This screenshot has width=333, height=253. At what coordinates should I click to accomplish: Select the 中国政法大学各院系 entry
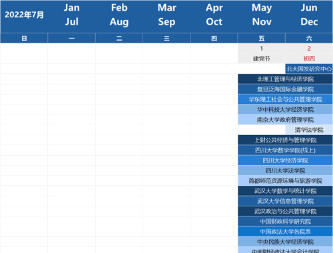click(x=285, y=232)
